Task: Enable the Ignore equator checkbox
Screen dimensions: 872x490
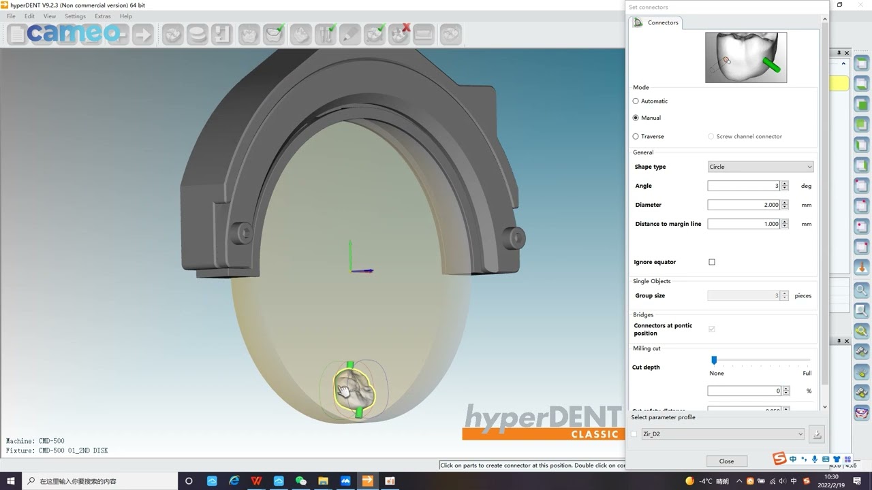Action: coord(712,262)
